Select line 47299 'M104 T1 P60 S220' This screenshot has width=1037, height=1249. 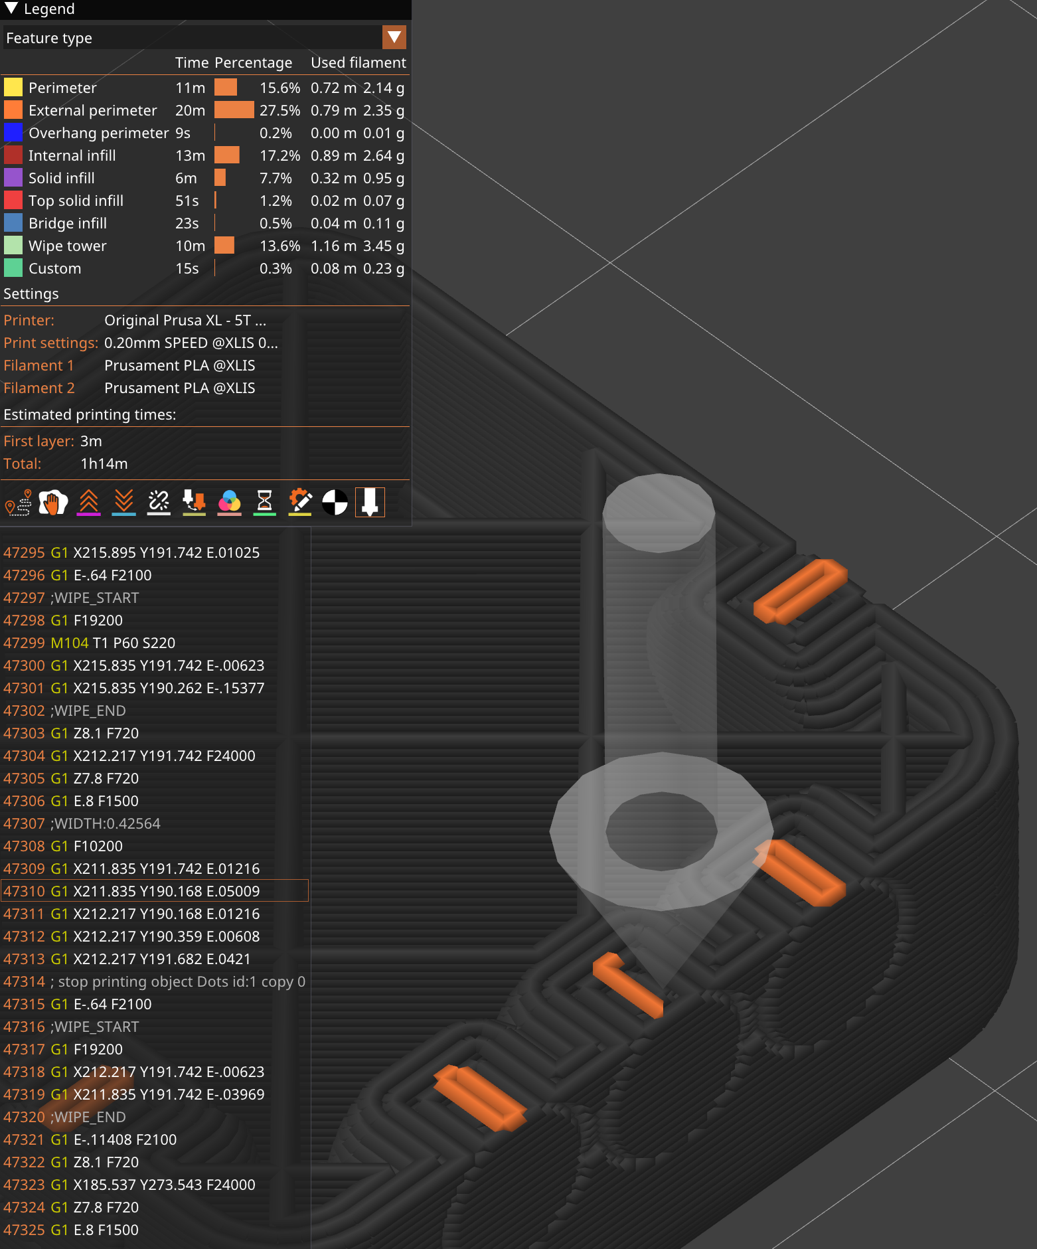coord(155,643)
